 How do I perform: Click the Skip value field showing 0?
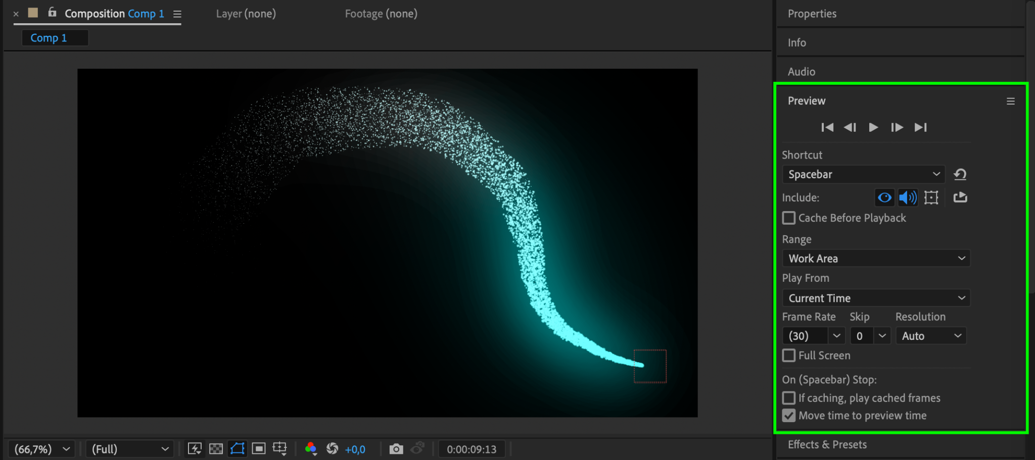[862, 336]
